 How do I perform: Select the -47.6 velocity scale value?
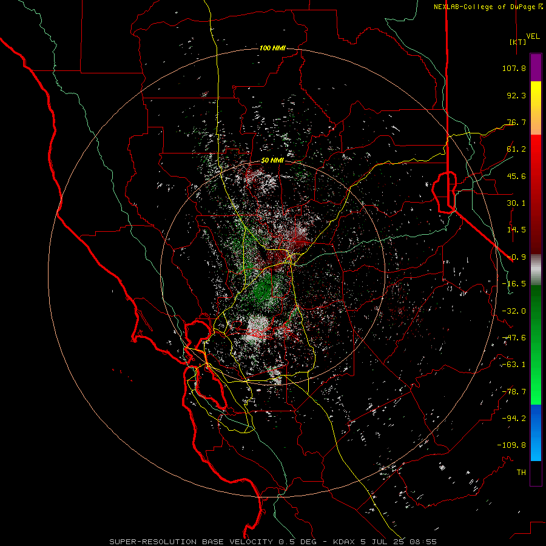(x=514, y=338)
